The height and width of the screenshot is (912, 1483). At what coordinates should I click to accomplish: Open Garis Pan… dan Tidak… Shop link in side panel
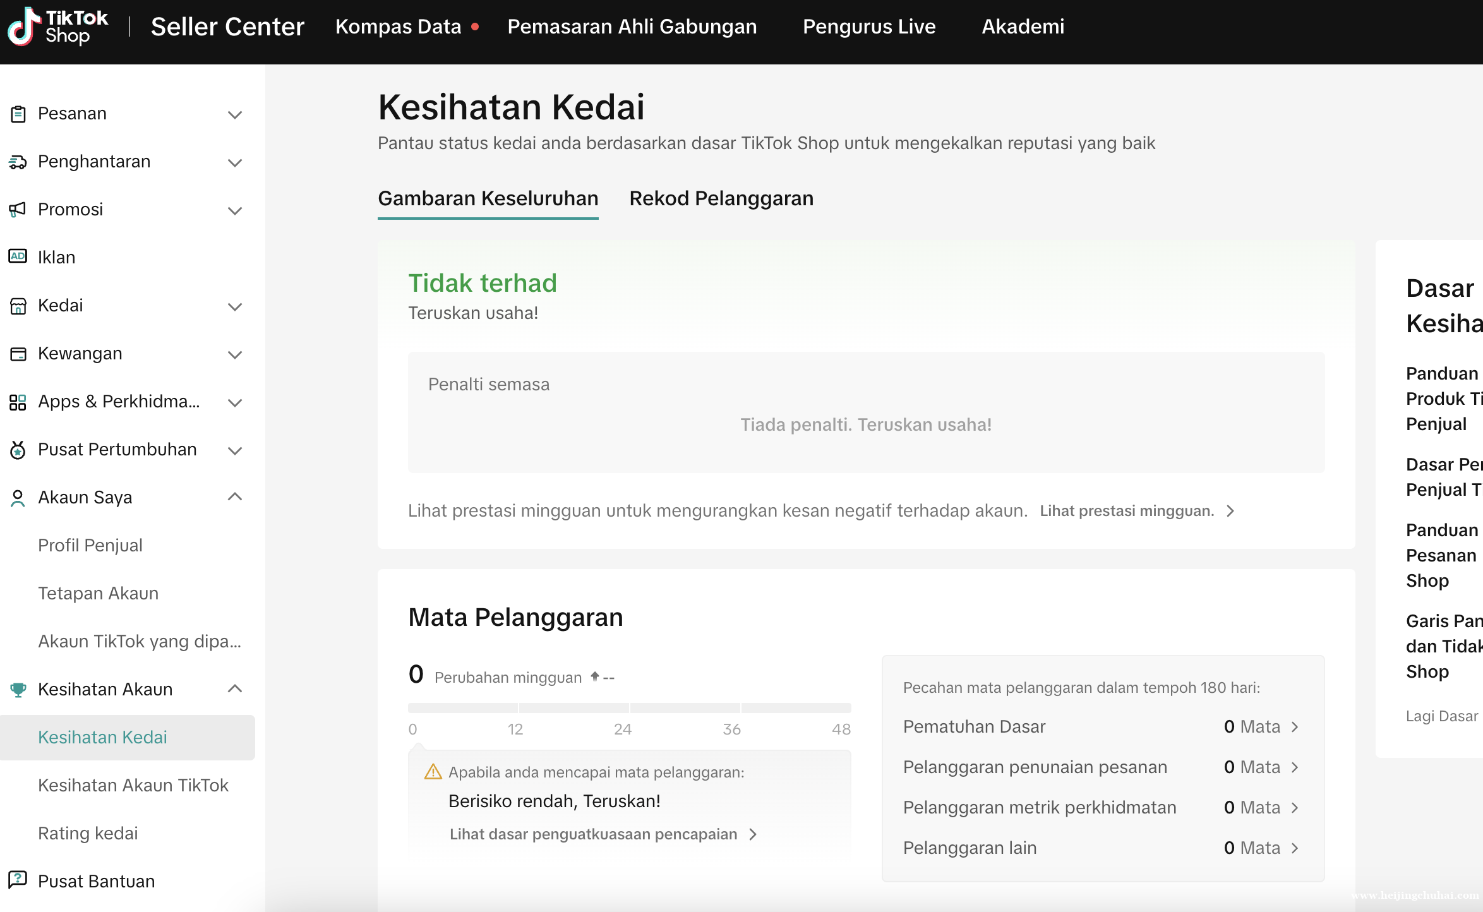(x=1444, y=646)
